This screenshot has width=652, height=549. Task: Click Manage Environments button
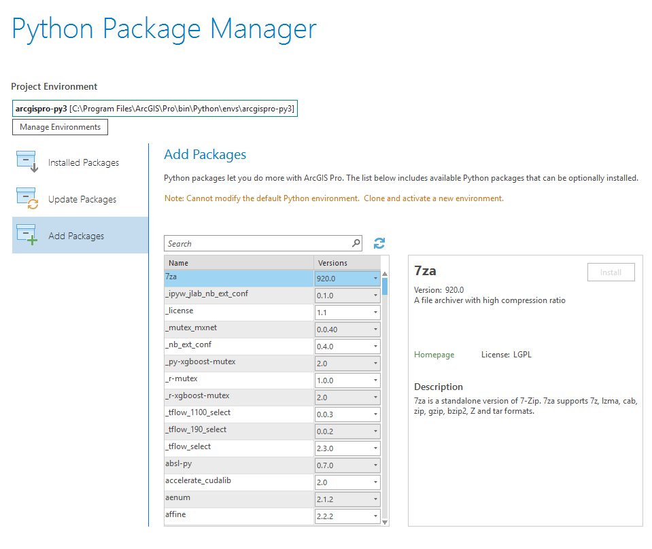tap(60, 127)
